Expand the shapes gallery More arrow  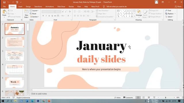pos(135,16)
